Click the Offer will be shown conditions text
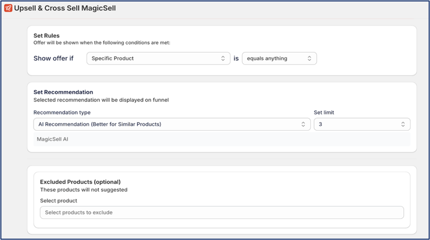Image resolution: width=430 pixels, height=240 pixels. [x=102, y=43]
